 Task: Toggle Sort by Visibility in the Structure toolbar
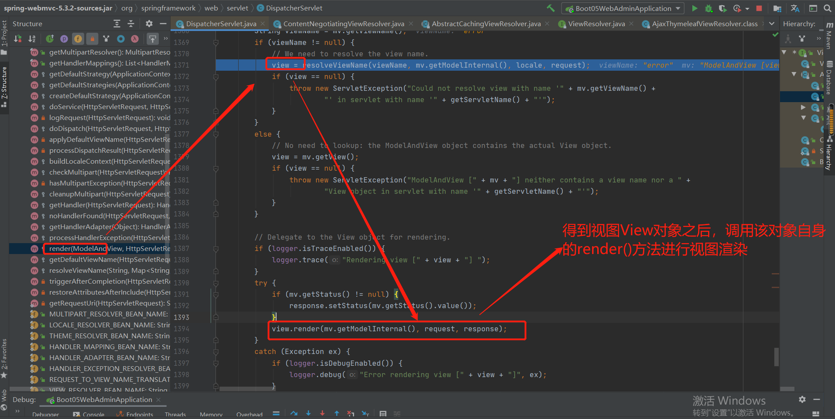click(17, 39)
